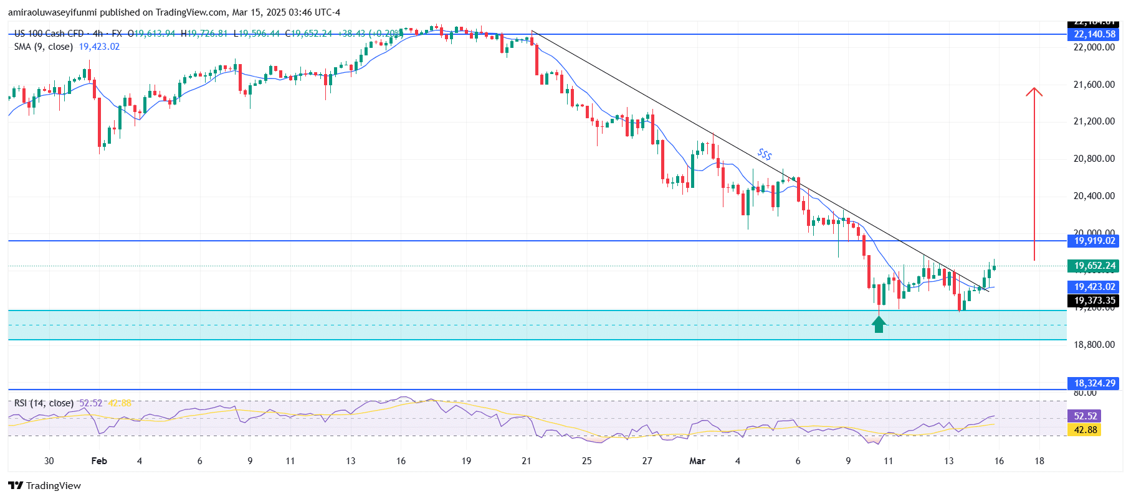Click the '25' date on time axis

[587, 461]
